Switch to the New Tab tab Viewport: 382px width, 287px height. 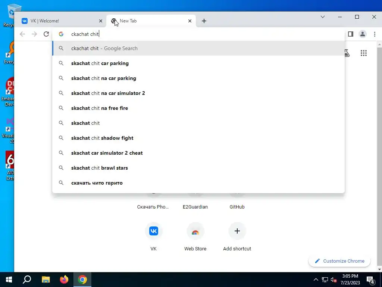[x=151, y=21]
